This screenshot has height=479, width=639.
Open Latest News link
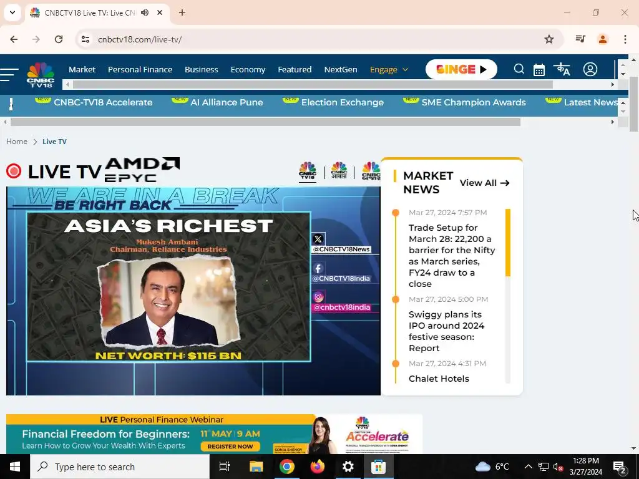(x=590, y=102)
